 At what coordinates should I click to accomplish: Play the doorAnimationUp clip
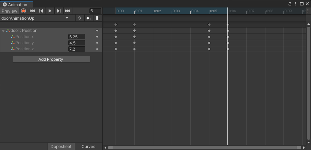[50, 11]
